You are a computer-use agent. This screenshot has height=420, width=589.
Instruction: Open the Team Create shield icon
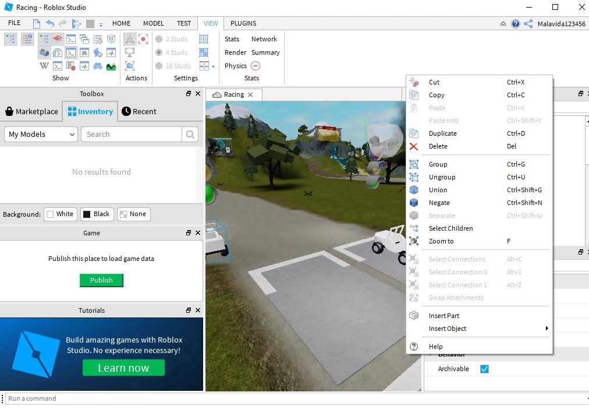pyautogui.click(x=111, y=39)
